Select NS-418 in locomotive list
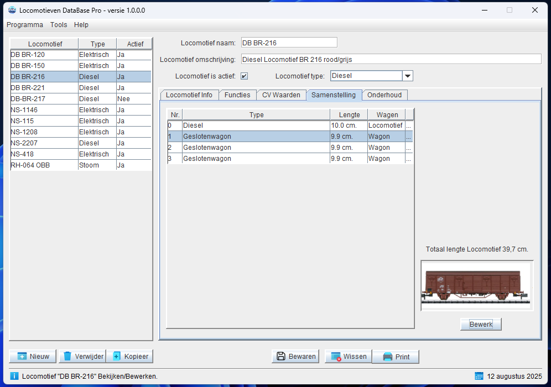The height and width of the screenshot is (387, 551). coord(81,154)
